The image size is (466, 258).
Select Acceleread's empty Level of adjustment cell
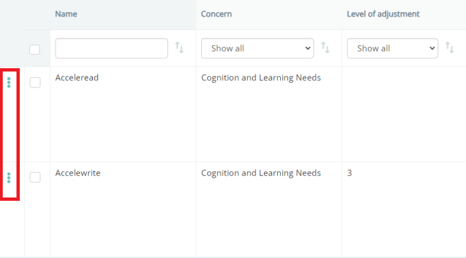[x=404, y=114]
